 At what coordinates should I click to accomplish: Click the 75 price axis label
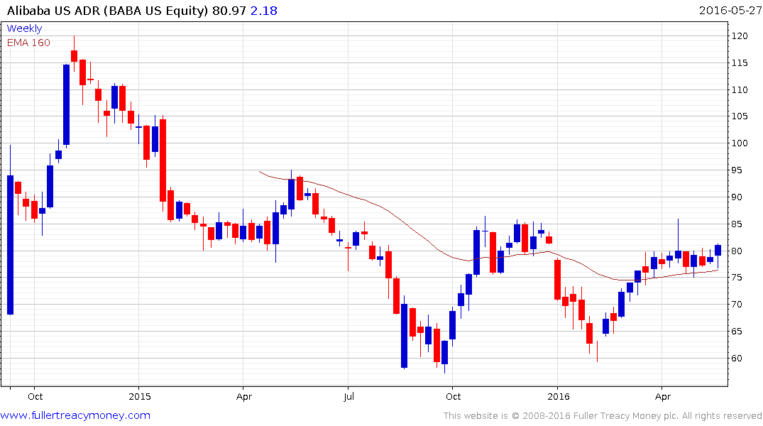(737, 278)
